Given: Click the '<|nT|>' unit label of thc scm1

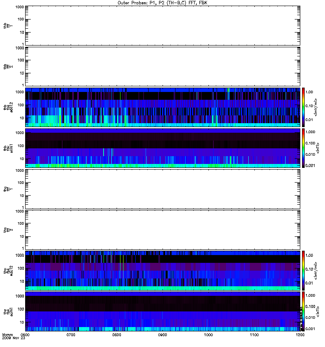Looking at the screenshot, I should point(318,311).
